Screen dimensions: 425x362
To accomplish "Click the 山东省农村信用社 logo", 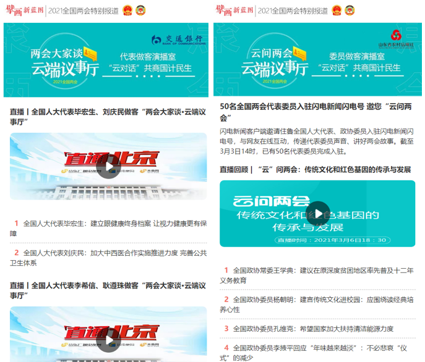I will tap(396, 39).
